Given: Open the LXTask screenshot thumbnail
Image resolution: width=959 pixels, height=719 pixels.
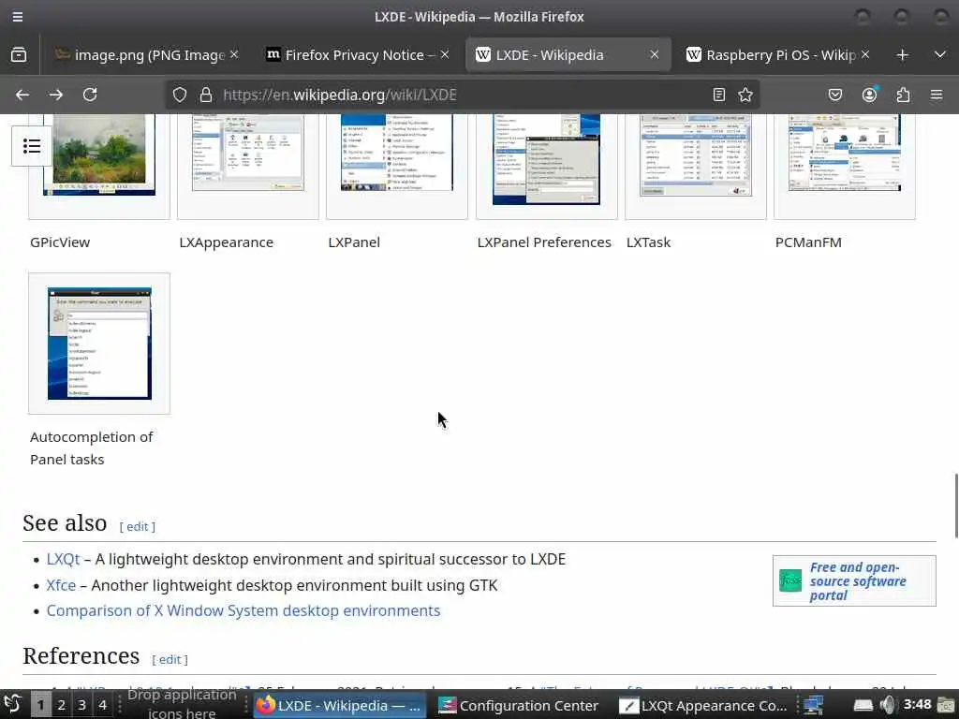Looking at the screenshot, I should tap(696, 155).
